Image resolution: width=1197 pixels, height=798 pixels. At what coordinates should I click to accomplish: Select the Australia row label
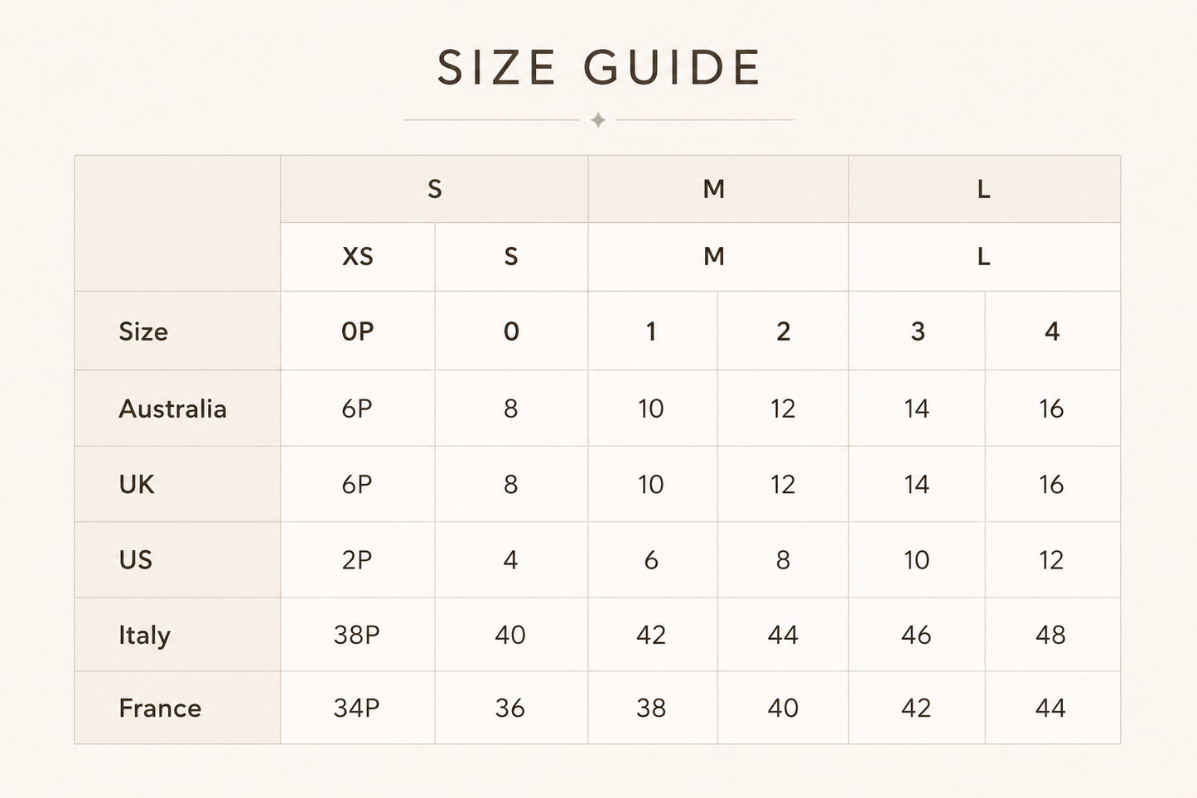(172, 409)
